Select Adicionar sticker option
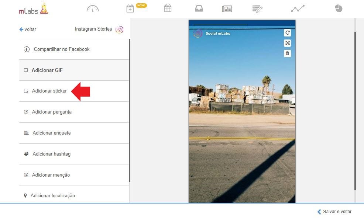The width and height of the screenshot is (364, 219). pyautogui.click(x=74, y=91)
